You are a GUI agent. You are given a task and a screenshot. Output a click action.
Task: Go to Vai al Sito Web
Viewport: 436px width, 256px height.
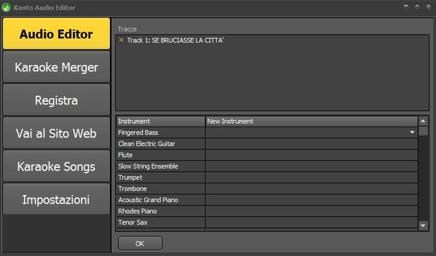point(56,133)
